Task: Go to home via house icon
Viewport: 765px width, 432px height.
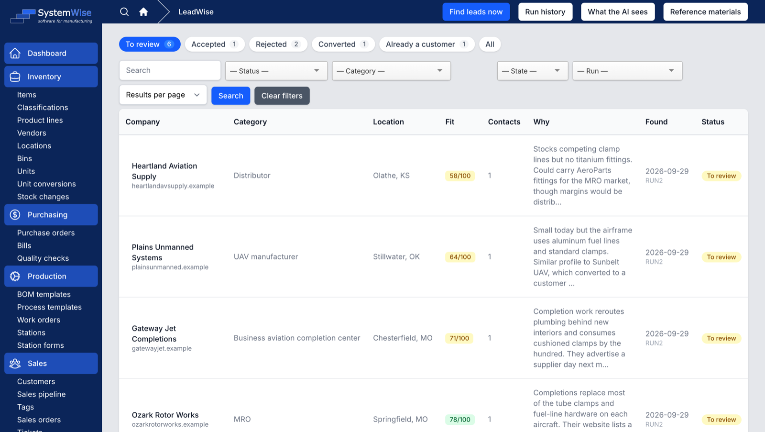Action: pyautogui.click(x=143, y=12)
